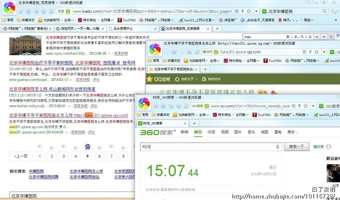The width and height of the screenshot is (340, 200).
Task: Jump to previous 'fuke' match in find bar
Action: coord(317,37)
